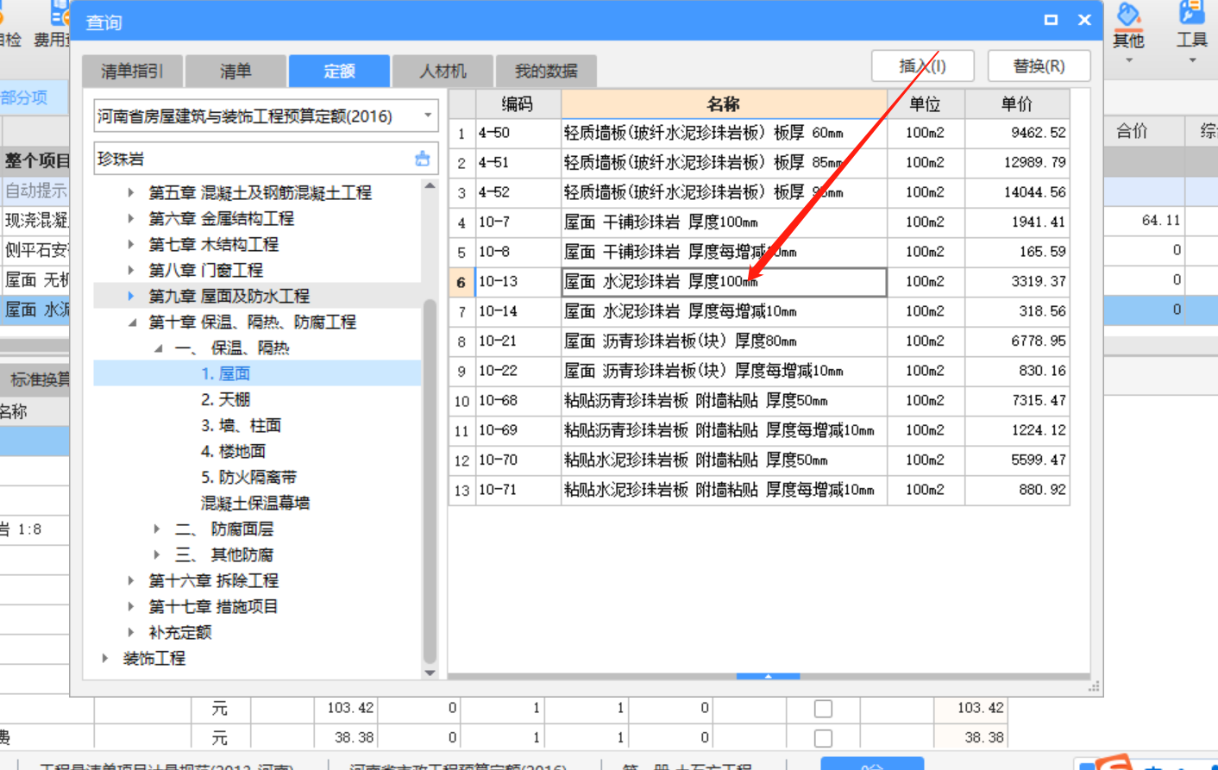The image size is (1218, 770).
Task: Click the 插入(I) button
Action: point(922,66)
